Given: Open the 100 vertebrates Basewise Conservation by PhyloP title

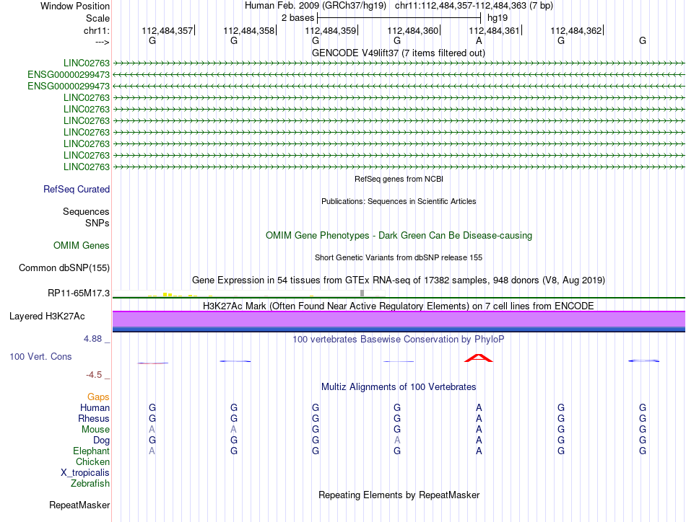Looking at the screenshot, I should tap(399, 340).
